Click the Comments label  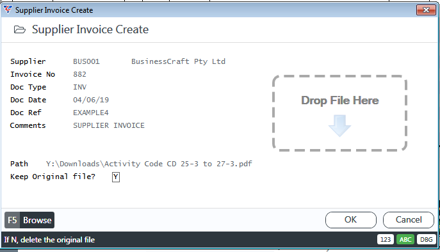[x=28, y=125]
